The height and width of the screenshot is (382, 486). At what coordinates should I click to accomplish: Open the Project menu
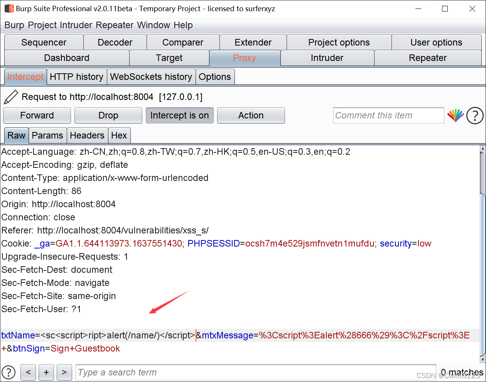coord(42,25)
